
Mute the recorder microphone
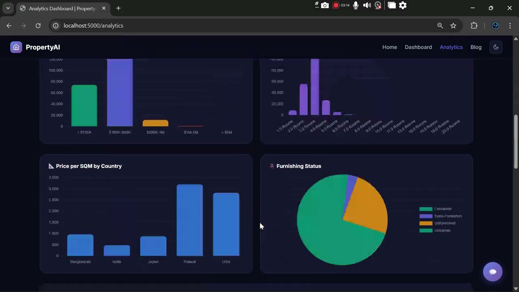point(356,5)
